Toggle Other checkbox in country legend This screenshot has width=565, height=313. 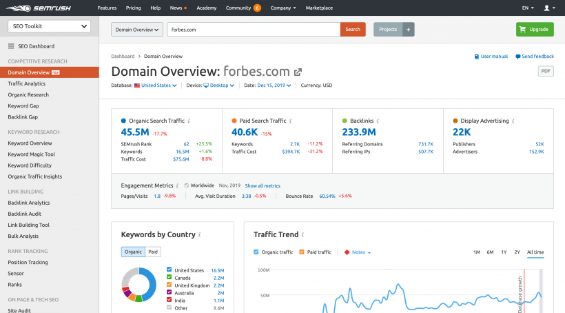pos(169,307)
